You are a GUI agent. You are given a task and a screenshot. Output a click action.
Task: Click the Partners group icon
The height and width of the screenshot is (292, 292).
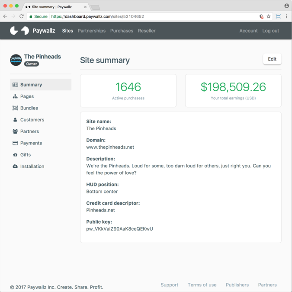[x=15, y=131]
